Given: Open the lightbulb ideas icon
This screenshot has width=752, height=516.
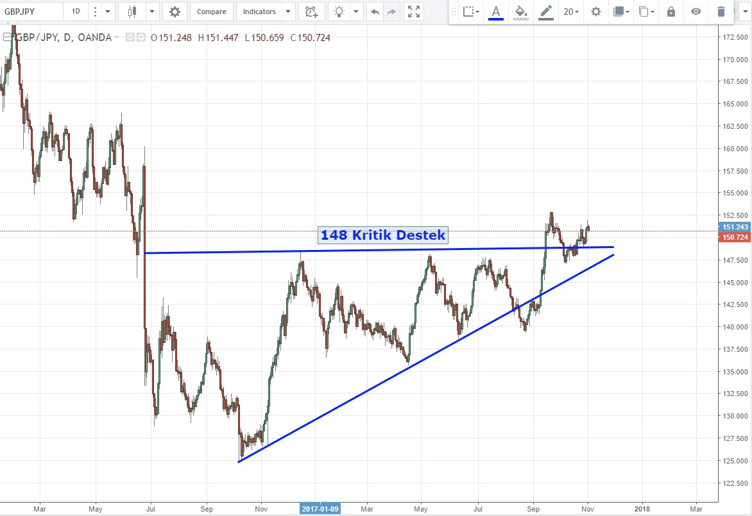Looking at the screenshot, I should [x=339, y=12].
